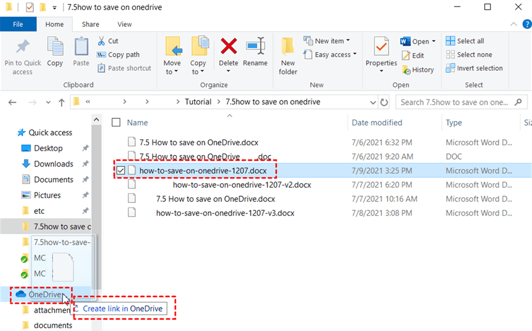Viewport: 532px width, 331px height.
Task: Select how-to-save-on-onedrive-1207-v2.docx file
Action: [242, 185]
